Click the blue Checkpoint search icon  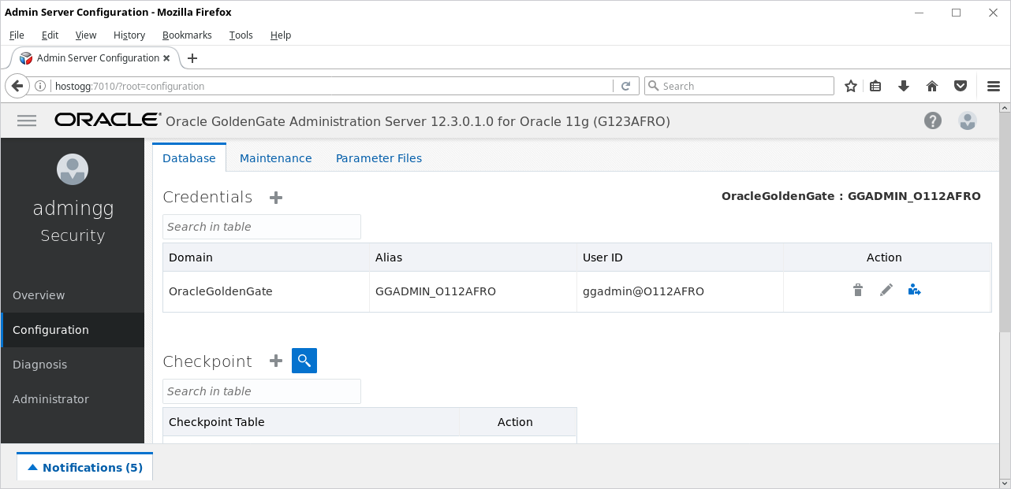pyautogui.click(x=304, y=361)
